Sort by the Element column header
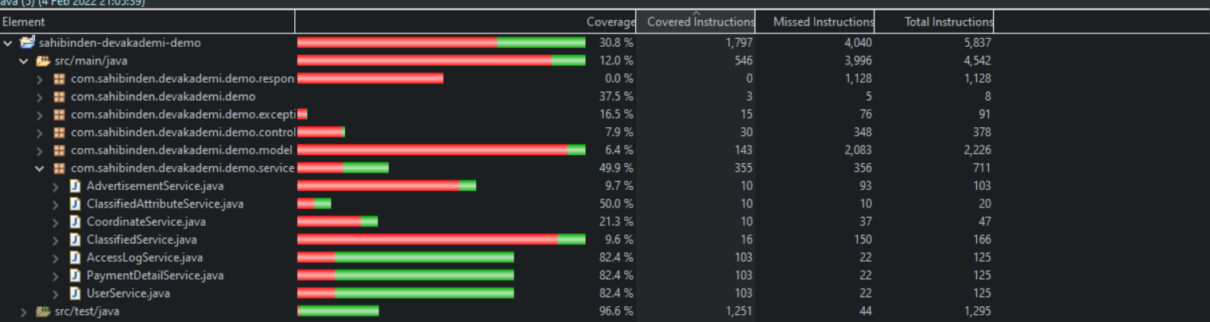The width and height of the screenshot is (1210, 322). [147, 21]
